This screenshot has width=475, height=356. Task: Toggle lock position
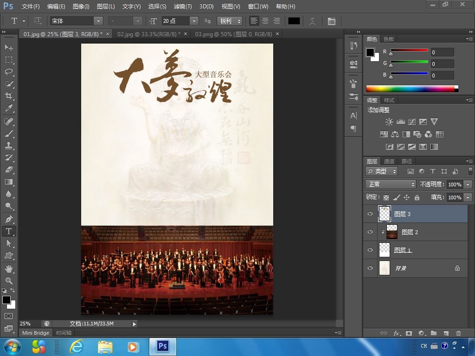pos(406,197)
